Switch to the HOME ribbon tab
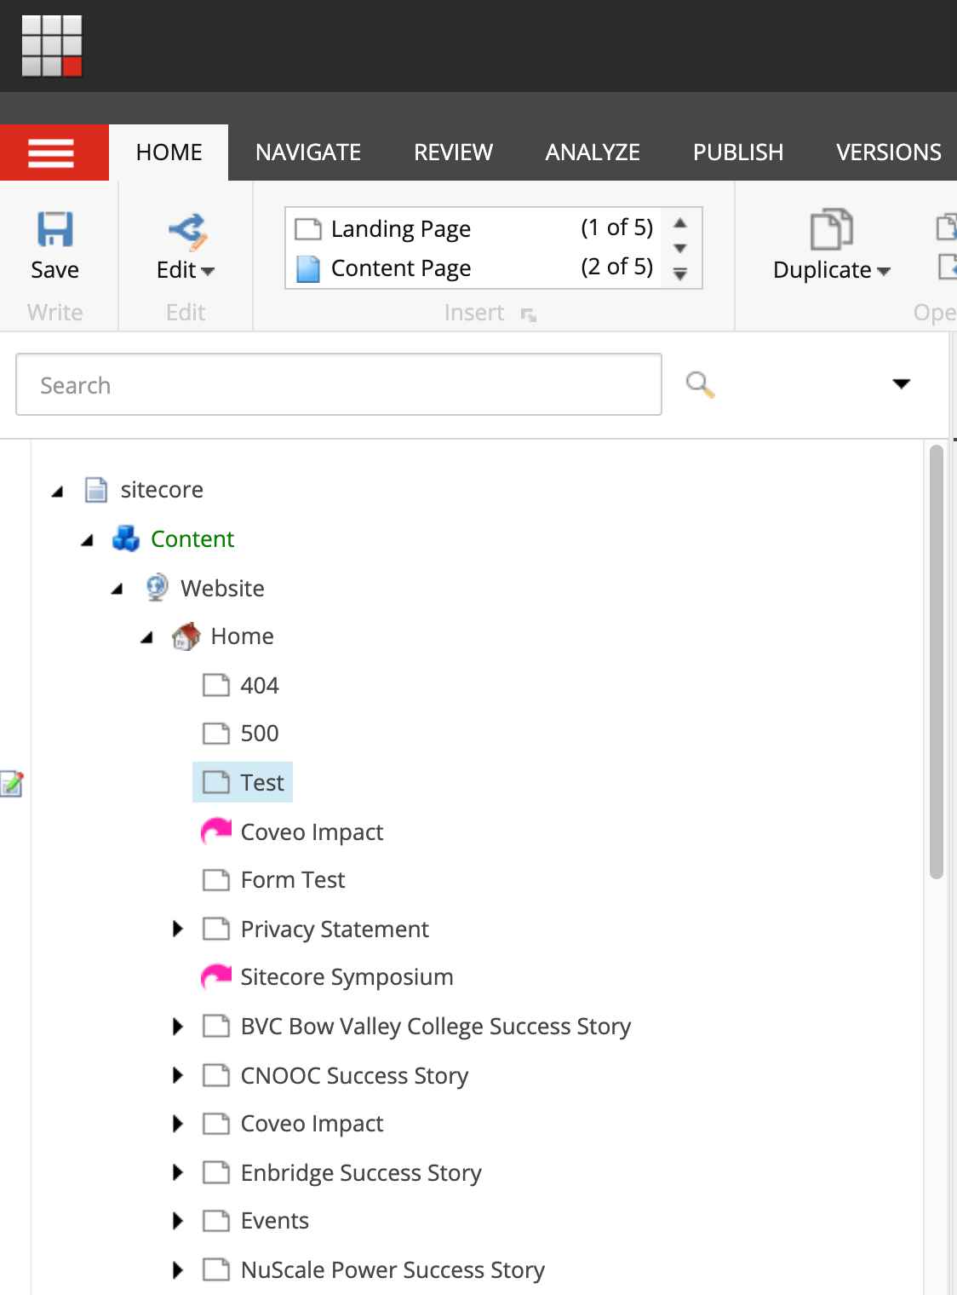This screenshot has width=957, height=1295. point(169,153)
